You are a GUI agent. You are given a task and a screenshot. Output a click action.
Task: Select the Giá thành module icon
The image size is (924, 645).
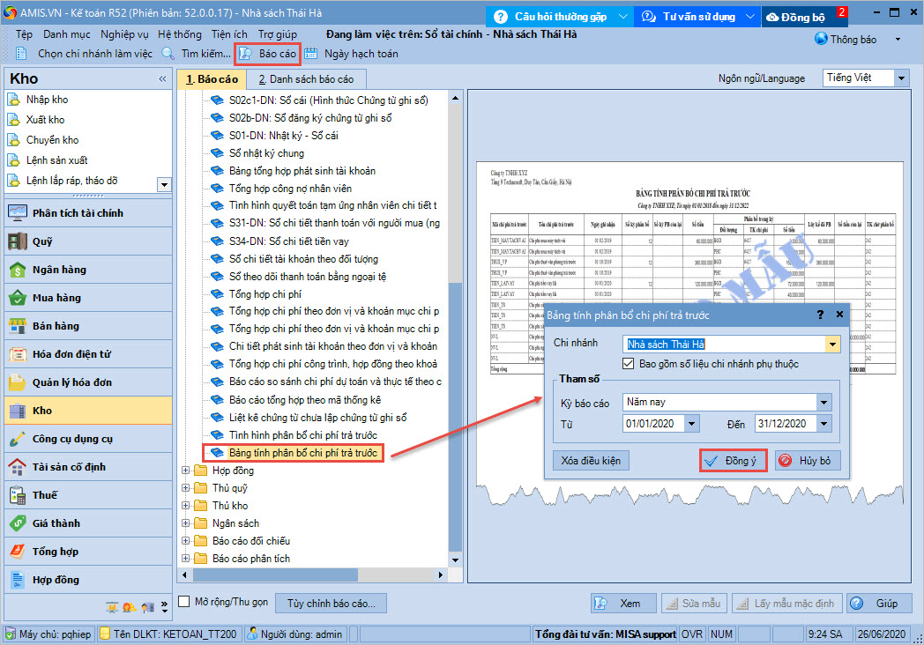coord(18,523)
